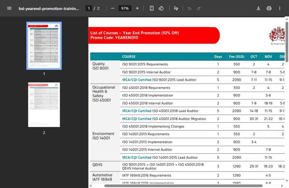Click the bsi-yearend-promotion file title
The height and width of the screenshot is (188, 289).
[x=49, y=9]
